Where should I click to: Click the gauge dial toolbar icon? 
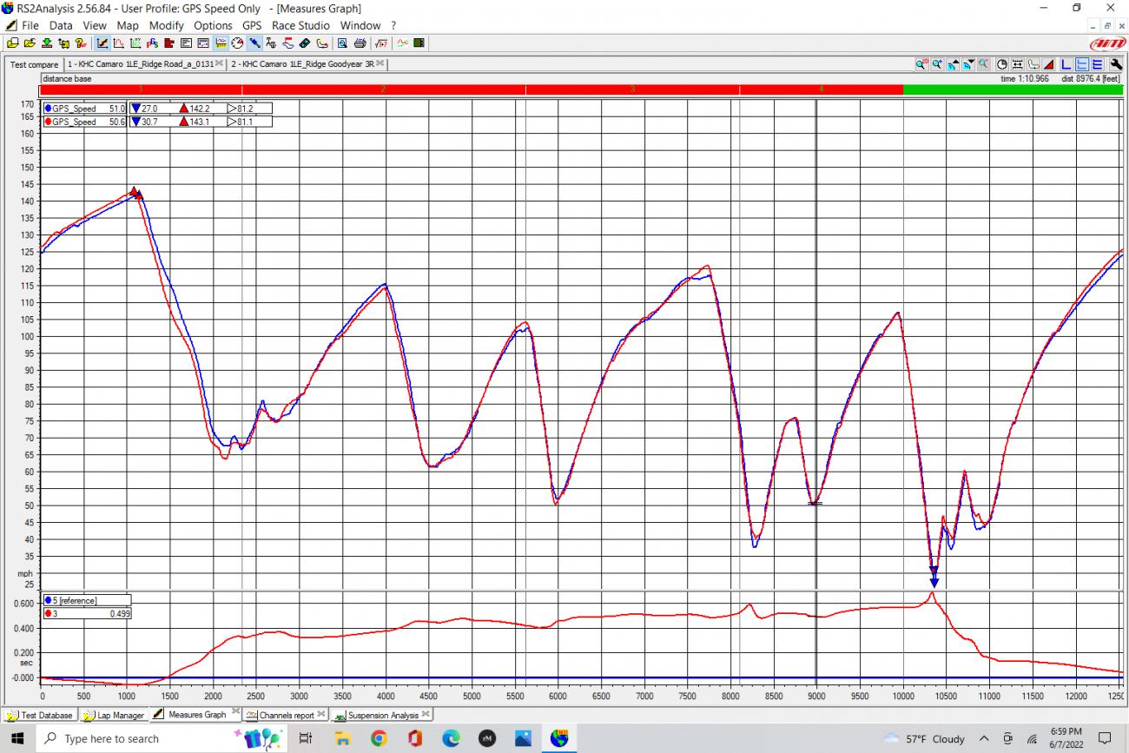click(237, 43)
